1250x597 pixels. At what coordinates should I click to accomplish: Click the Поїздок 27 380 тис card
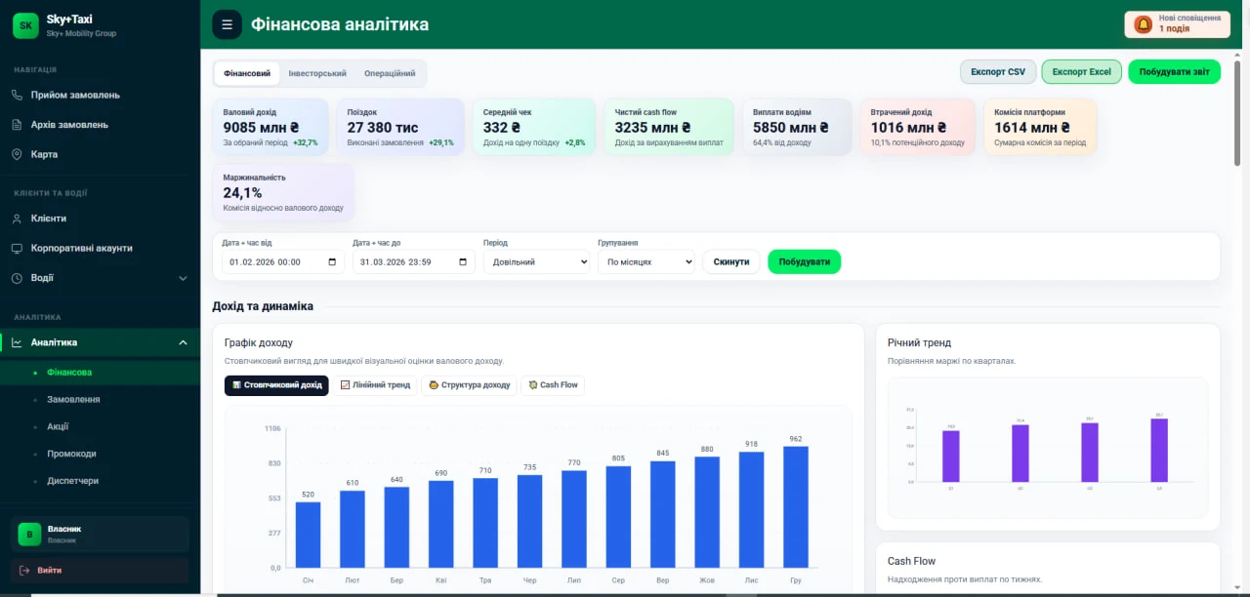[x=400, y=127]
